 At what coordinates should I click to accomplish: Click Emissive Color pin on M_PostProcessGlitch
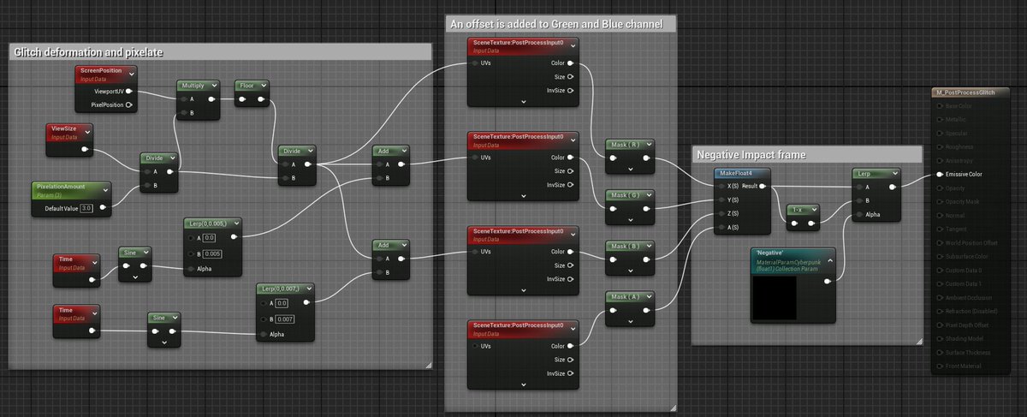940,174
